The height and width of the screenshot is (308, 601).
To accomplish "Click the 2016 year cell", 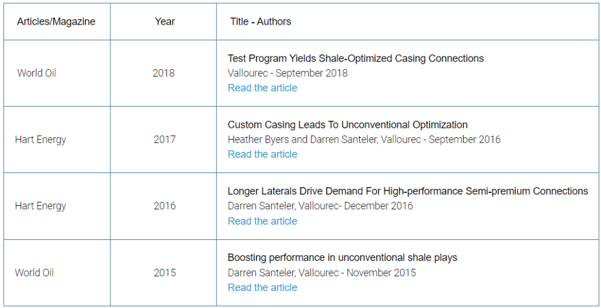I will [x=165, y=206].
